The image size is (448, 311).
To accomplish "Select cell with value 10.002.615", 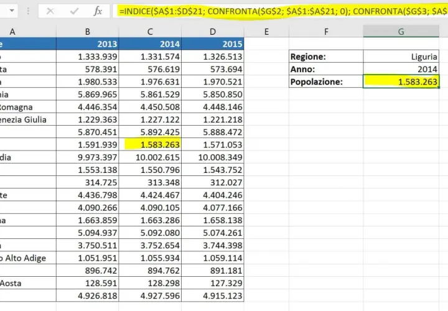I will coord(150,157).
